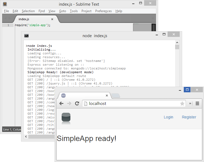Open the Selection menu
The height and width of the screenshot is (162, 204).
point(28,11)
